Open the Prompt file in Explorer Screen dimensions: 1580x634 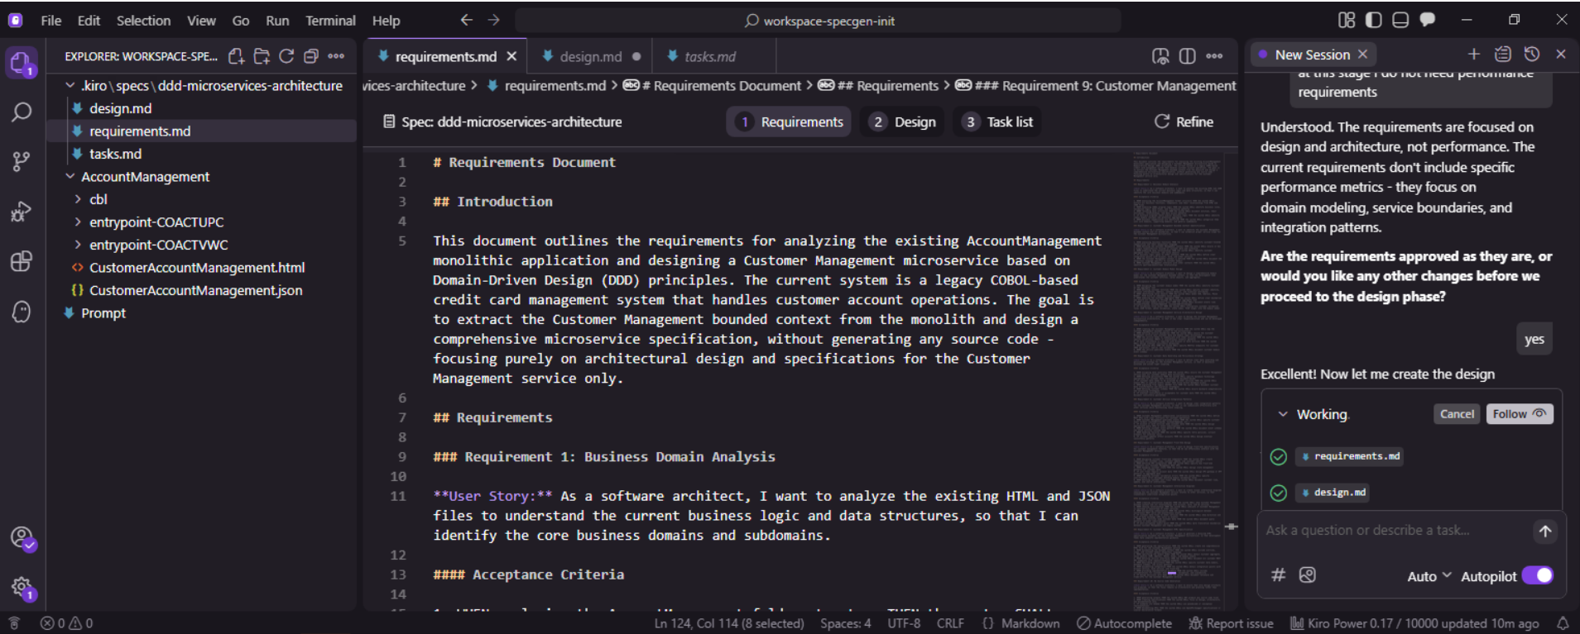point(103,313)
